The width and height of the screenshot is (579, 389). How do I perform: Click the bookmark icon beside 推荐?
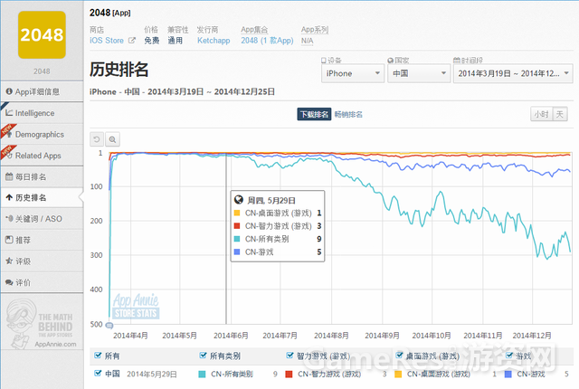coord(9,240)
